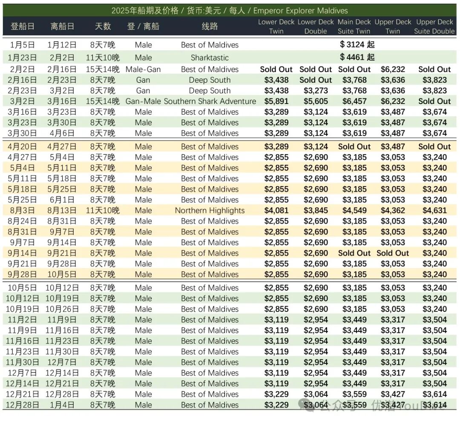Click the '$4,631' price
This screenshot has height=424, width=460.
pyautogui.click(x=434, y=211)
